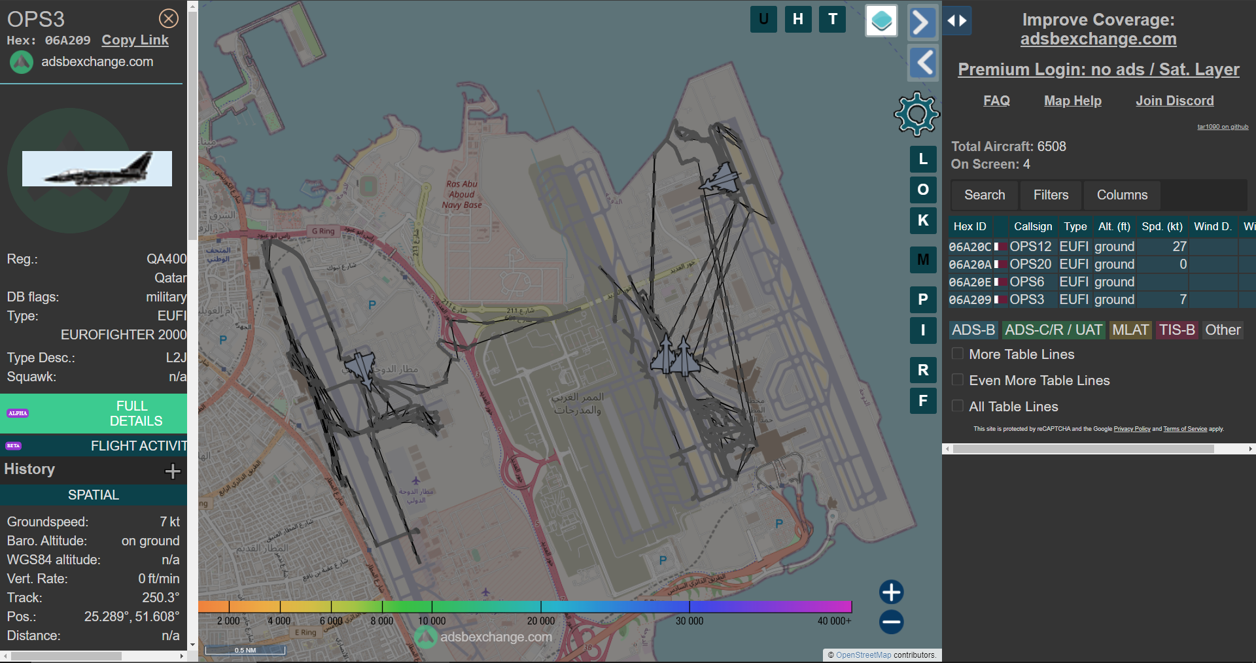Viewport: 1256px width, 663px height.
Task: Open the reCAPTCHA Privacy Policy link
Action: click(x=1132, y=429)
